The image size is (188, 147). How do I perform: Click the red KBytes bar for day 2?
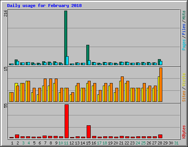click(17, 136)
